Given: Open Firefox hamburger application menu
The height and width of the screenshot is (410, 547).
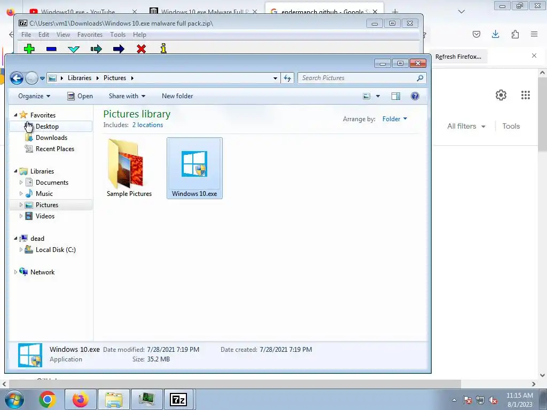Looking at the screenshot, I should click(x=534, y=34).
